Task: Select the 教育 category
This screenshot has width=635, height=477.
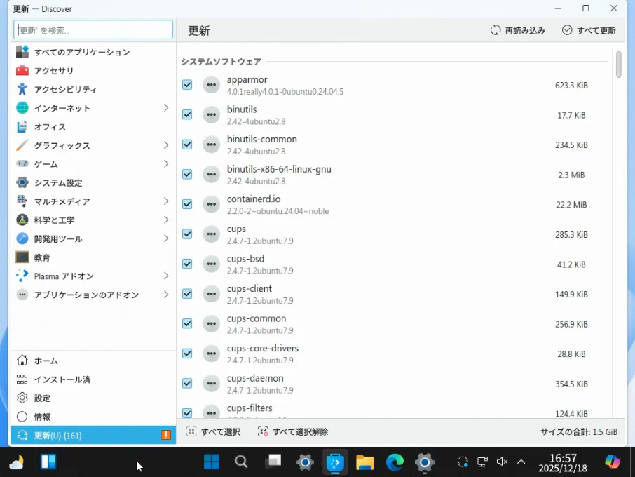Action: click(x=93, y=257)
